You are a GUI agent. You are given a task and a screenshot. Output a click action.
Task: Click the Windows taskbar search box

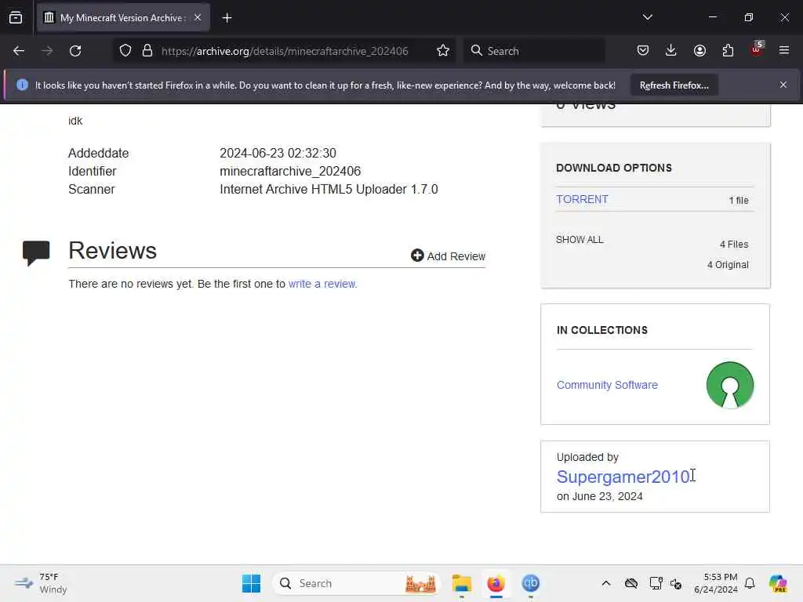(357, 583)
